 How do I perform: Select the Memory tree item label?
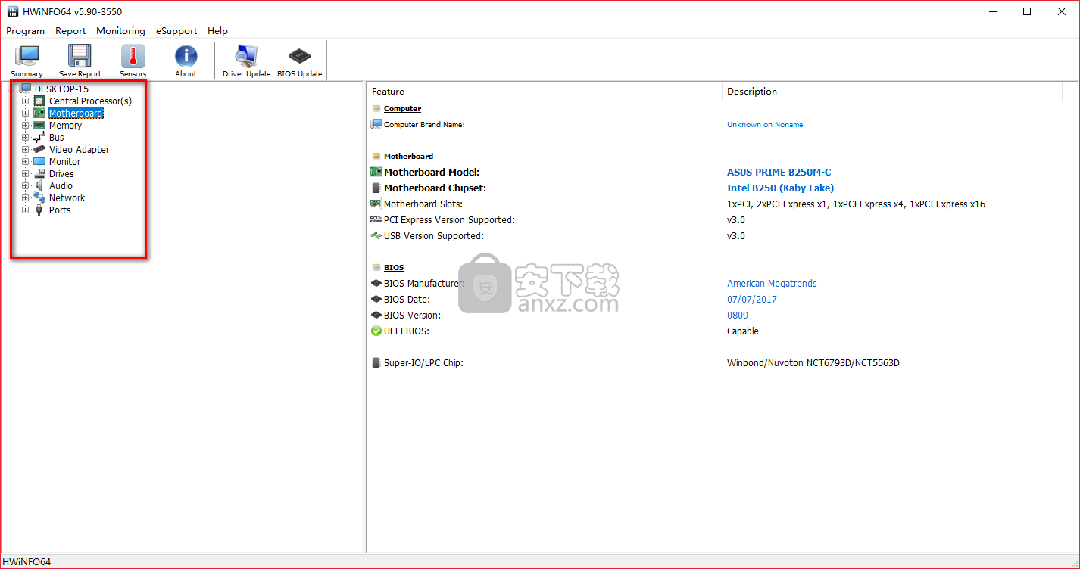point(65,126)
